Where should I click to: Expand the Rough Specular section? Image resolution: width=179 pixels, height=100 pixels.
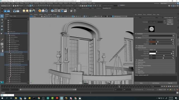point(136,62)
